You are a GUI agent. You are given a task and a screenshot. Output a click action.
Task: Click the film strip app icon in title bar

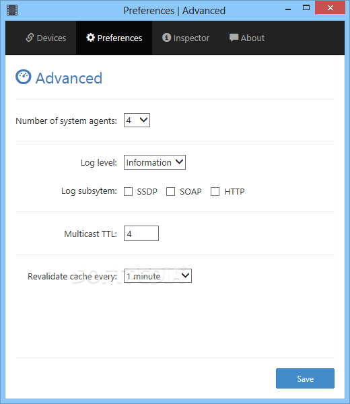pos(12,10)
